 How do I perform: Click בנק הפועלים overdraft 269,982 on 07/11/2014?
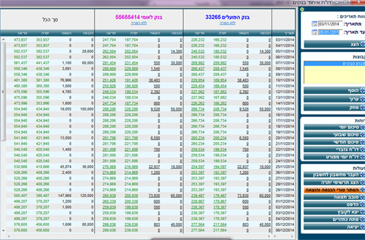(x=197, y=63)
